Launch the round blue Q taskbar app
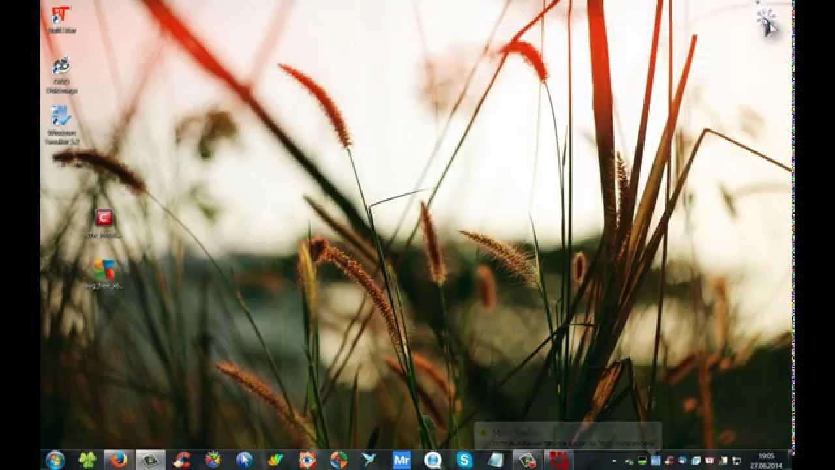Image resolution: width=835 pixels, height=470 pixels. tap(433, 460)
